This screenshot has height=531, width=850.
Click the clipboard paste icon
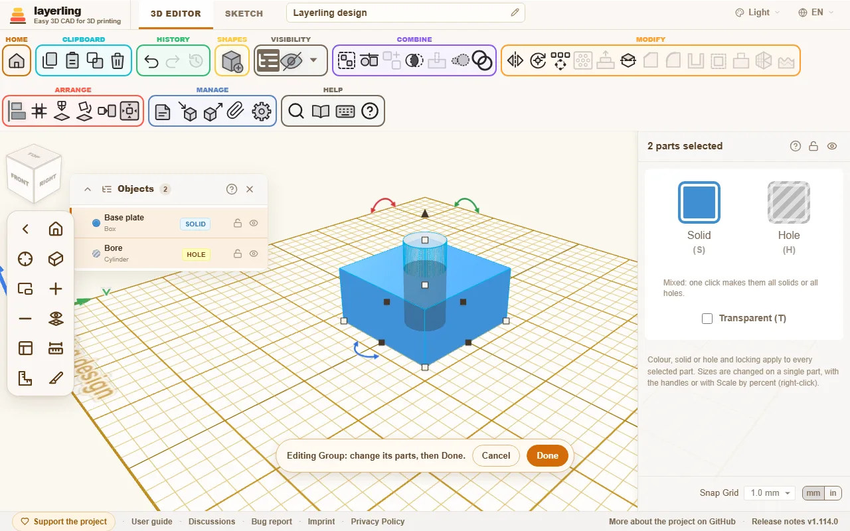[x=72, y=60]
